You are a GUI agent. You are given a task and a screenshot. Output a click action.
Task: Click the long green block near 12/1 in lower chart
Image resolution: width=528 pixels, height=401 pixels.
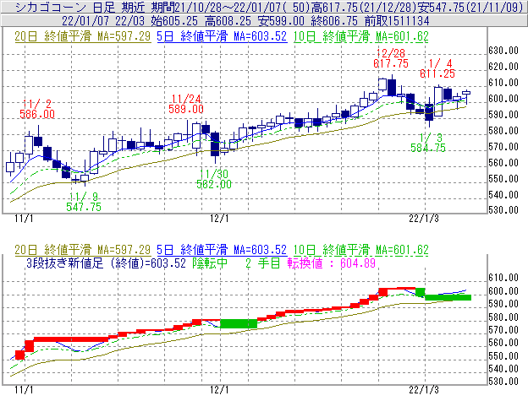point(239,324)
